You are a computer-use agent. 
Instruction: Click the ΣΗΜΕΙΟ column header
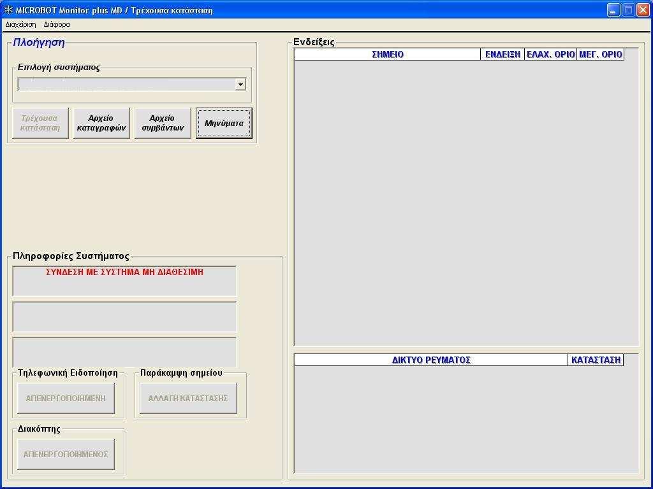(x=387, y=55)
